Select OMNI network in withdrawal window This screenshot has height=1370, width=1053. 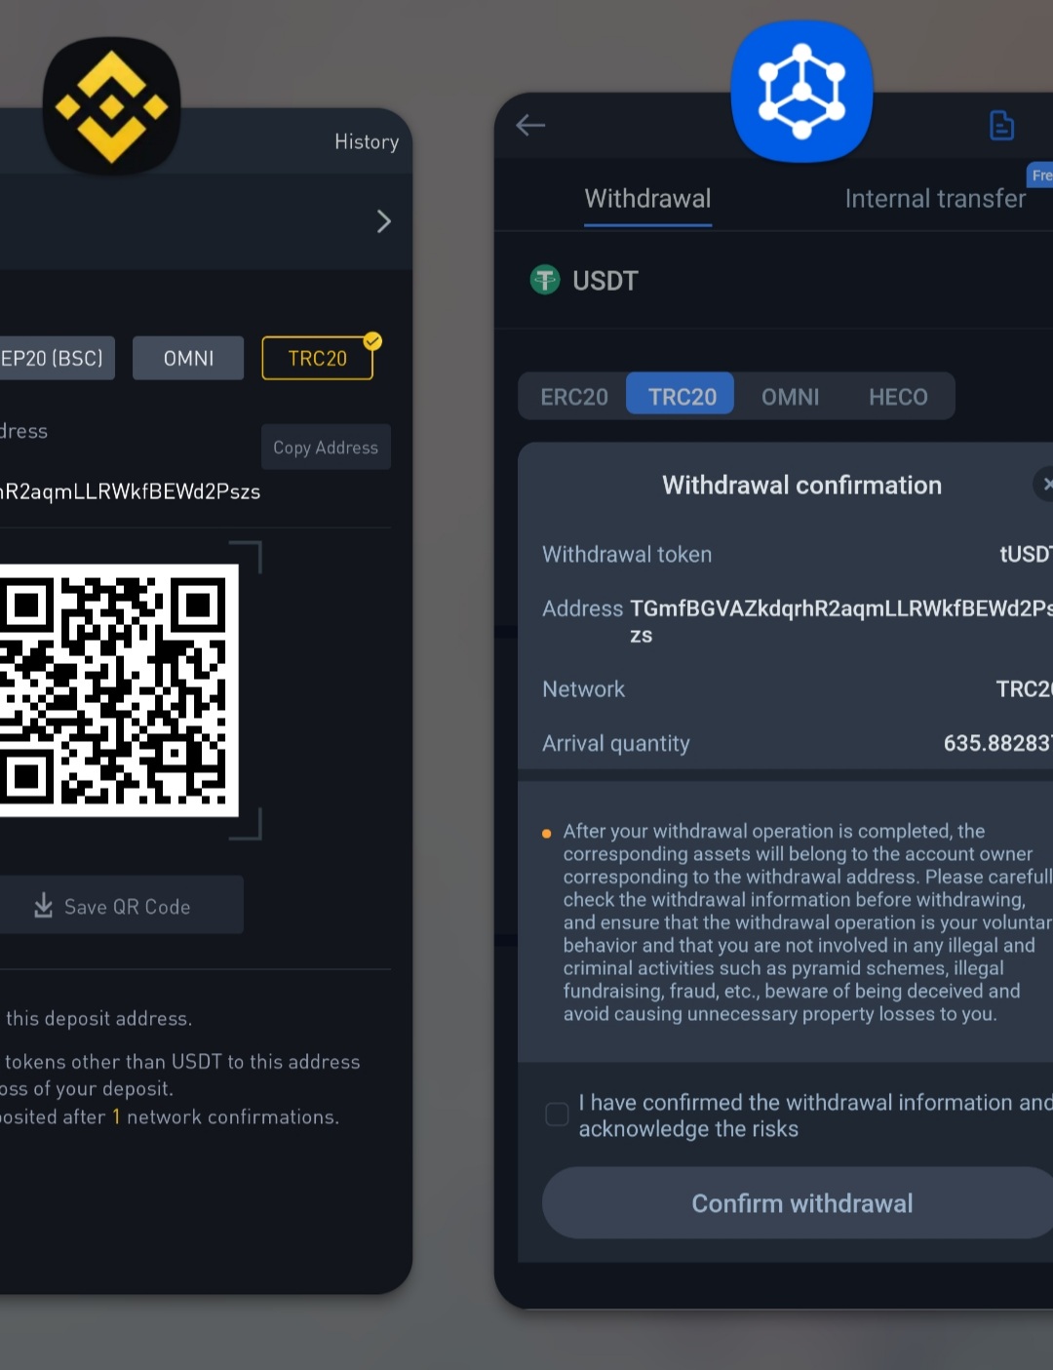pyautogui.click(x=790, y=397)
